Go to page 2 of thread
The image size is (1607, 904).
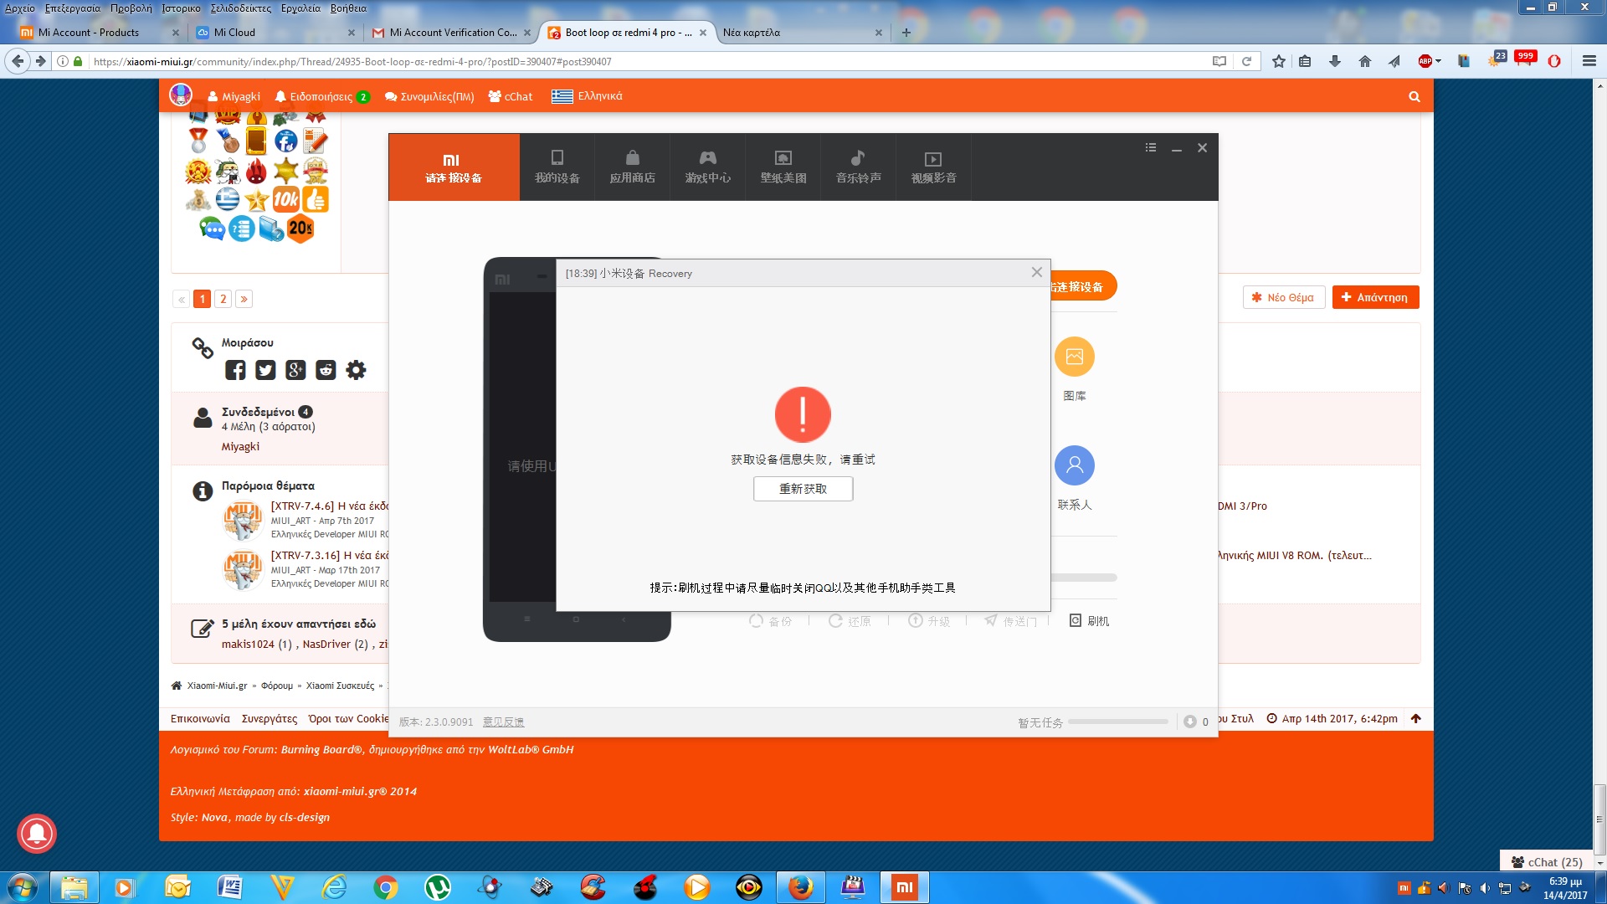[x=223, y=299]
